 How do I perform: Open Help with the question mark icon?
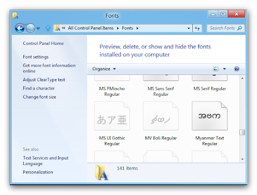237,69
